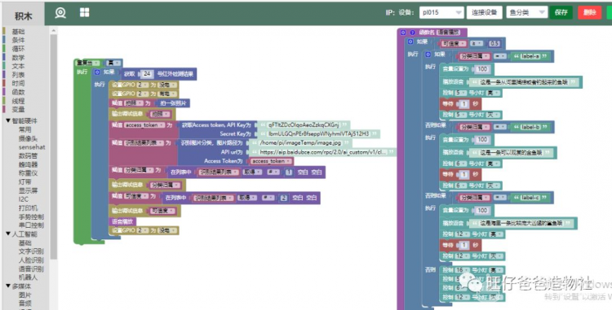Open the 音频 subcategory under 多媒体
The height and width of the screenshot is (310, 612).
25,303
